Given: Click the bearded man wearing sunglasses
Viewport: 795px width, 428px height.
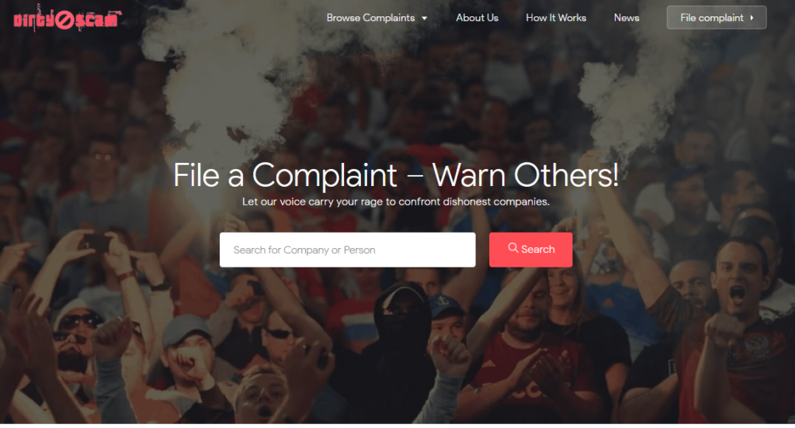Looking at the screenshot, I should tap(74, 350).
